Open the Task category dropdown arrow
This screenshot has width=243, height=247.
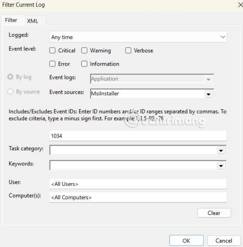pyautogui.click(x=221, y=150)
